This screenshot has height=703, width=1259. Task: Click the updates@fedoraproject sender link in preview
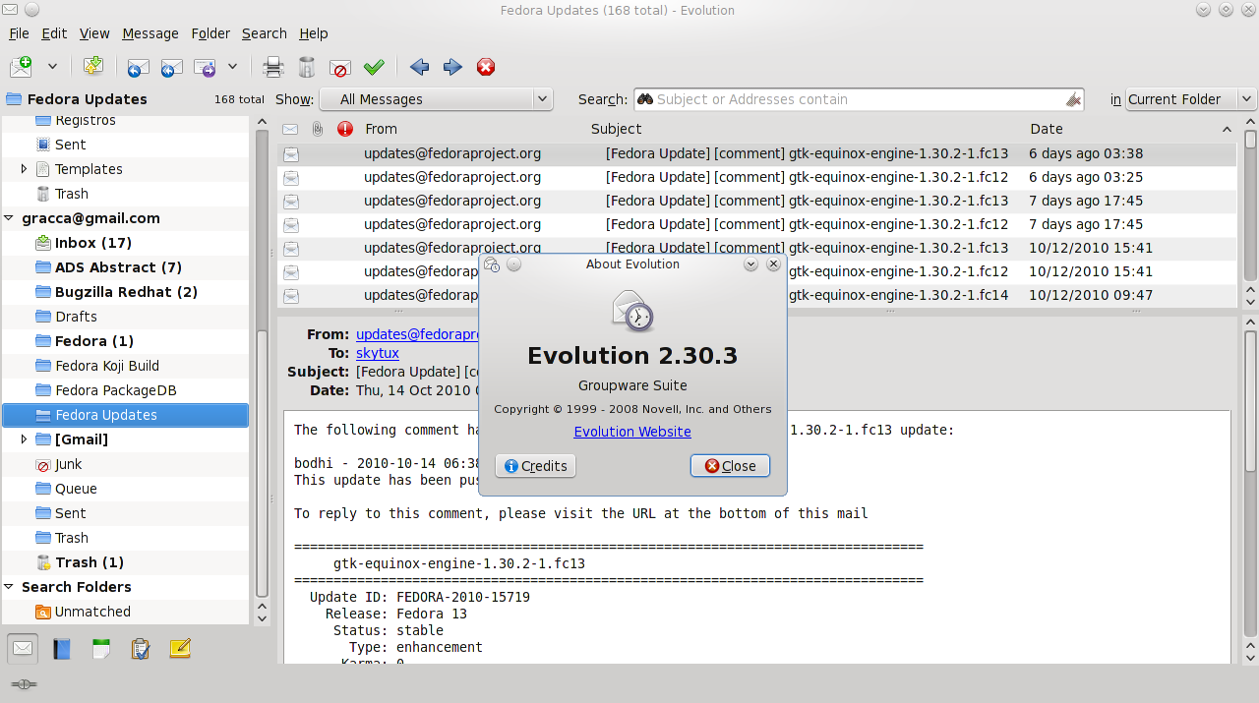[x=417, y=334]
